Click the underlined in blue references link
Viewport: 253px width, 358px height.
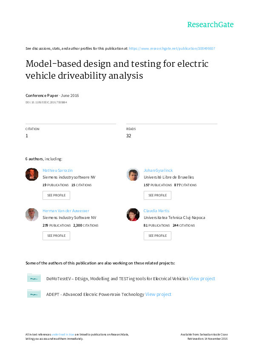tap(65, 334)
